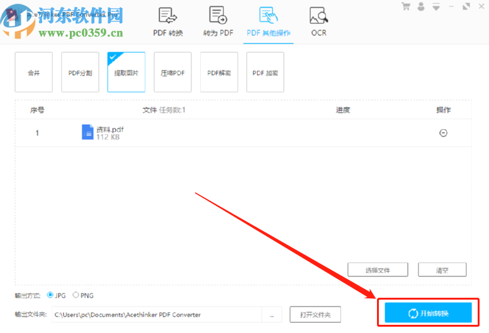Maximize the converter window

466,6
